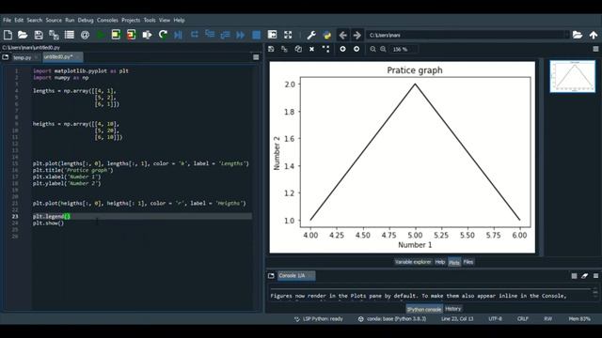Start debugging the file
The width and height of the screenshot is (602, 338).
pyautogui.click(x=178, y=35)
